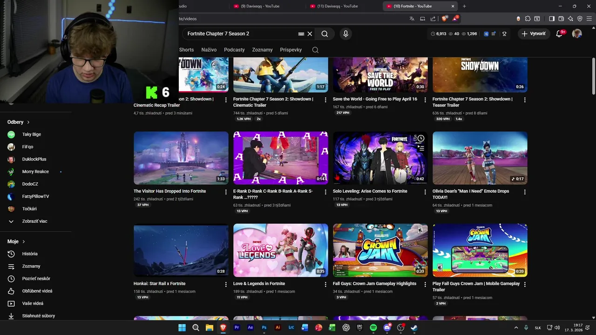Switch to the (11) Davixeqq browser tab
This screenshot has height=335, width=596.
(342, 6)
